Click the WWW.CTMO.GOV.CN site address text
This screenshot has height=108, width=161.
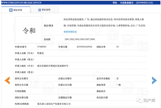point(12,3)
